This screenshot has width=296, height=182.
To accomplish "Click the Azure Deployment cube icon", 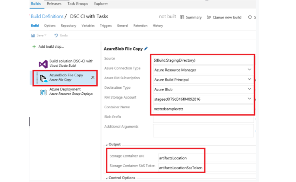I will point(43,92).
